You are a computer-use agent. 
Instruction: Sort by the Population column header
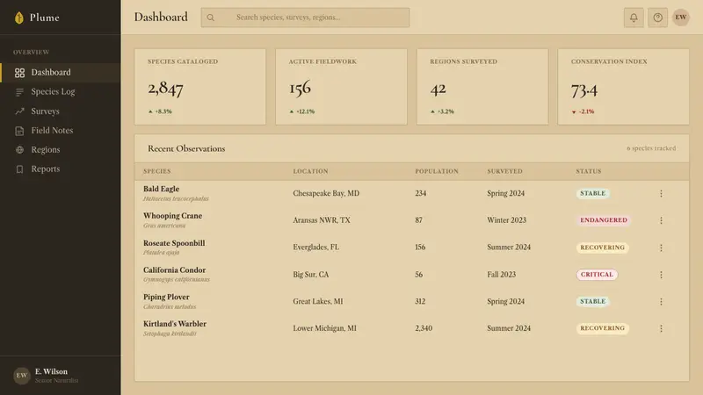click(x=437, y=171)
